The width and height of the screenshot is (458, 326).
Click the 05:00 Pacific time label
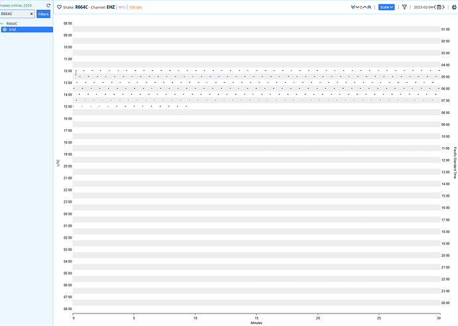coord(445,77)
